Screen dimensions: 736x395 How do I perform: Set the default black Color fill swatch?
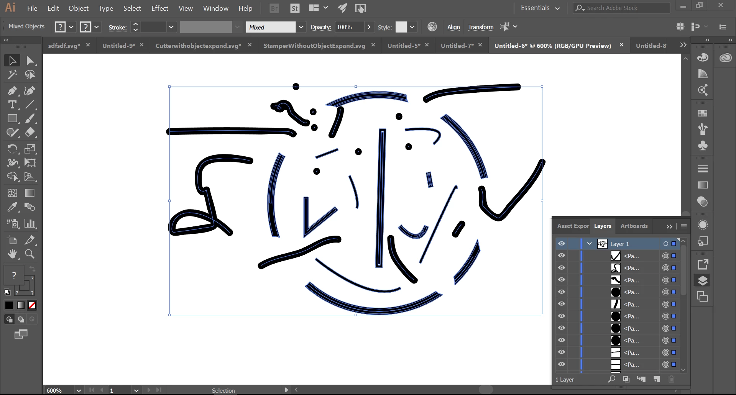(9, 305)
